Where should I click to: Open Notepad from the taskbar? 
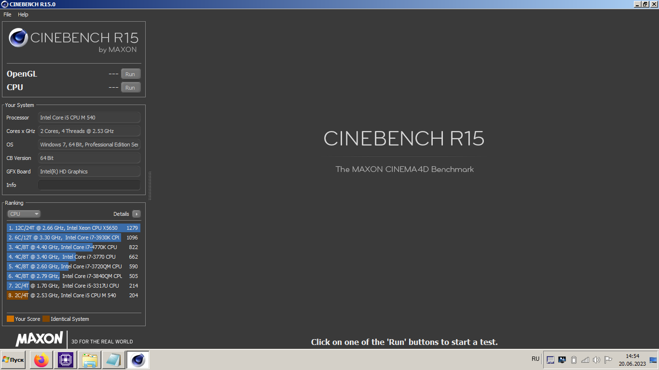113,360
